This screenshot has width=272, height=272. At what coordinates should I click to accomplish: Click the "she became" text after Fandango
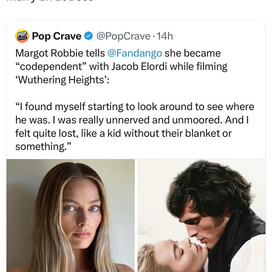point(193,54)
